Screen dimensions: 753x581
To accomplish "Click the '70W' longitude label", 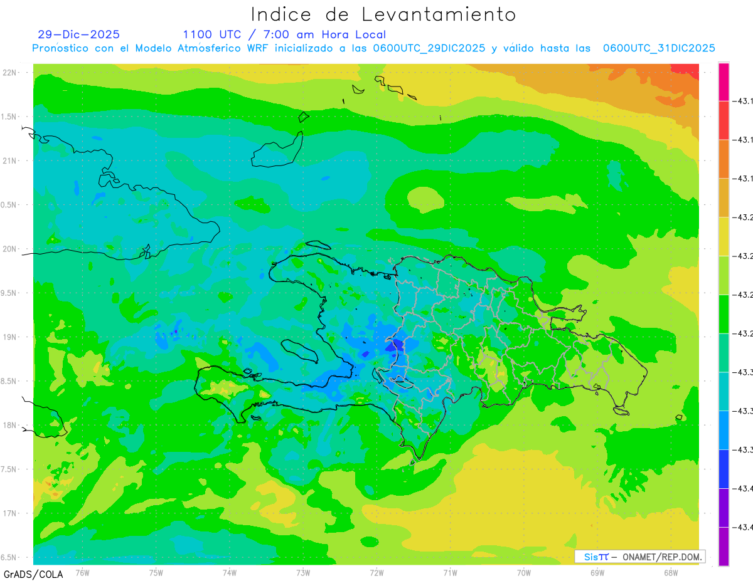I will (524, 573).
